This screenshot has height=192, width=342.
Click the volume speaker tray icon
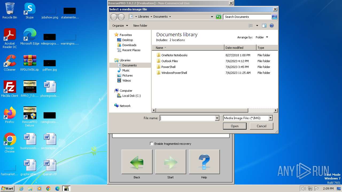tap(304, 189)
